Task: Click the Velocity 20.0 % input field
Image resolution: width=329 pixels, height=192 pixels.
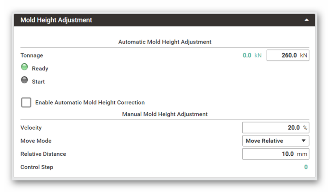Action: (x=275, y=127)
